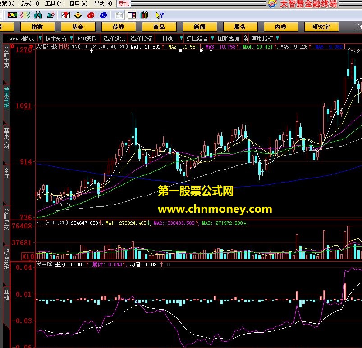Activate the context help cursor icon

click(159, 15)
